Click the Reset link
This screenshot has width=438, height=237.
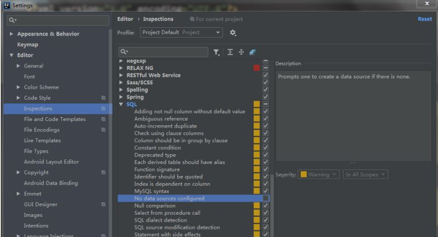click(424, 19)
